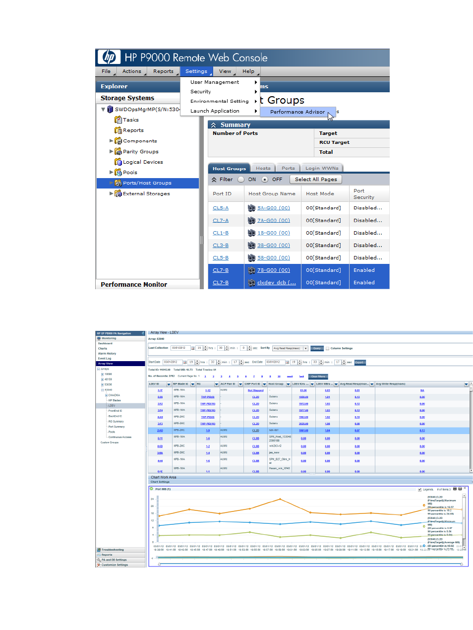
Task: Open Start Date calendar picker
Action: (185, 362)
